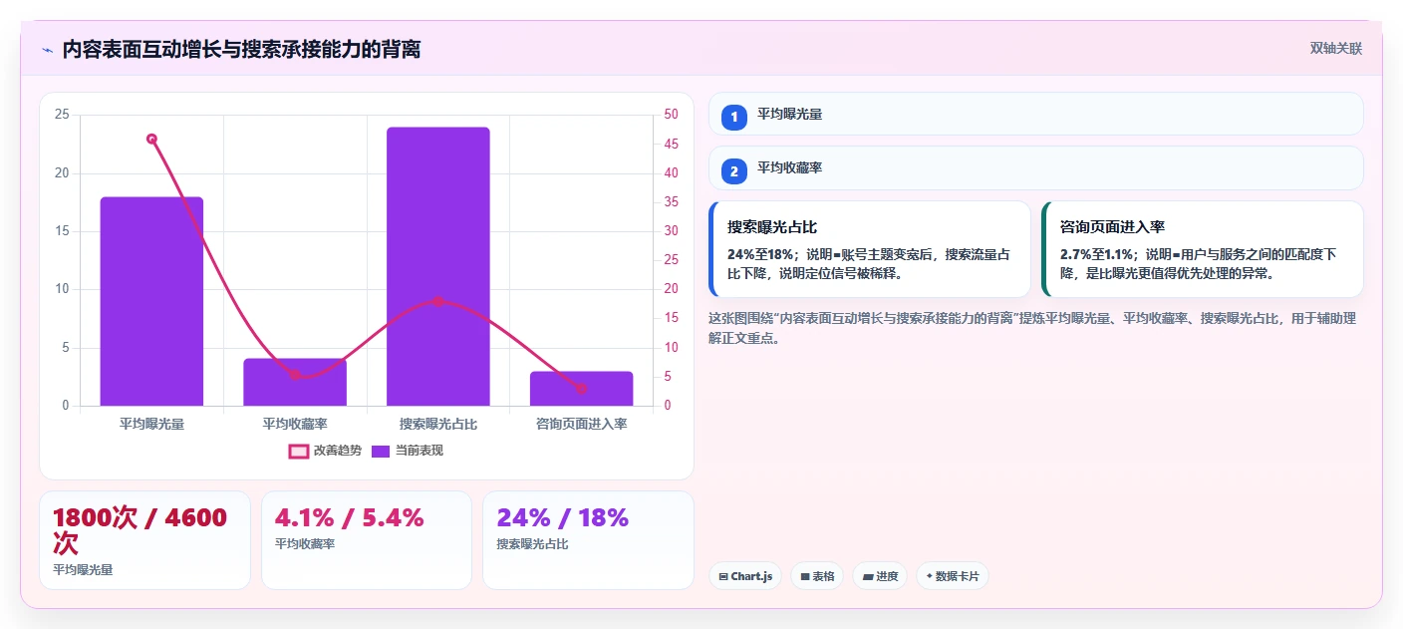Click the 平均曝光量 x-axis label
This screenshot has width=1403, height=629.
coord(151,424)
